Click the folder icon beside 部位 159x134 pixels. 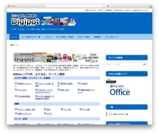point(45,109)
